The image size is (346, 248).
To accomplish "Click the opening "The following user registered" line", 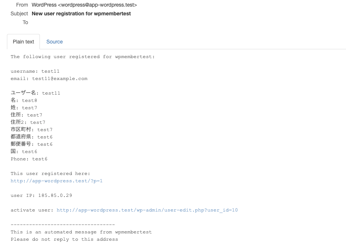I will 83,57.
